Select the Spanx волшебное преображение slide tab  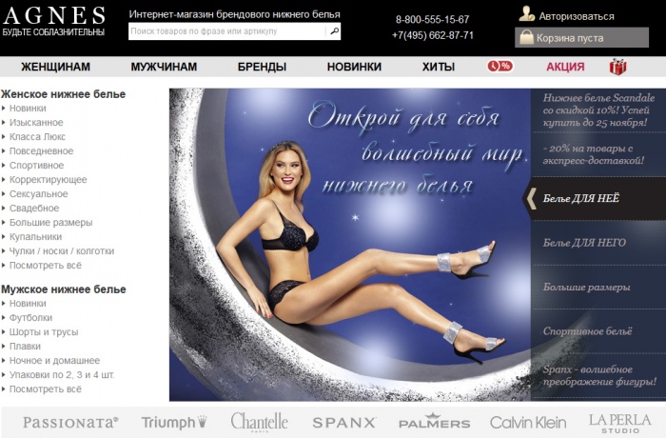[598, 375]
